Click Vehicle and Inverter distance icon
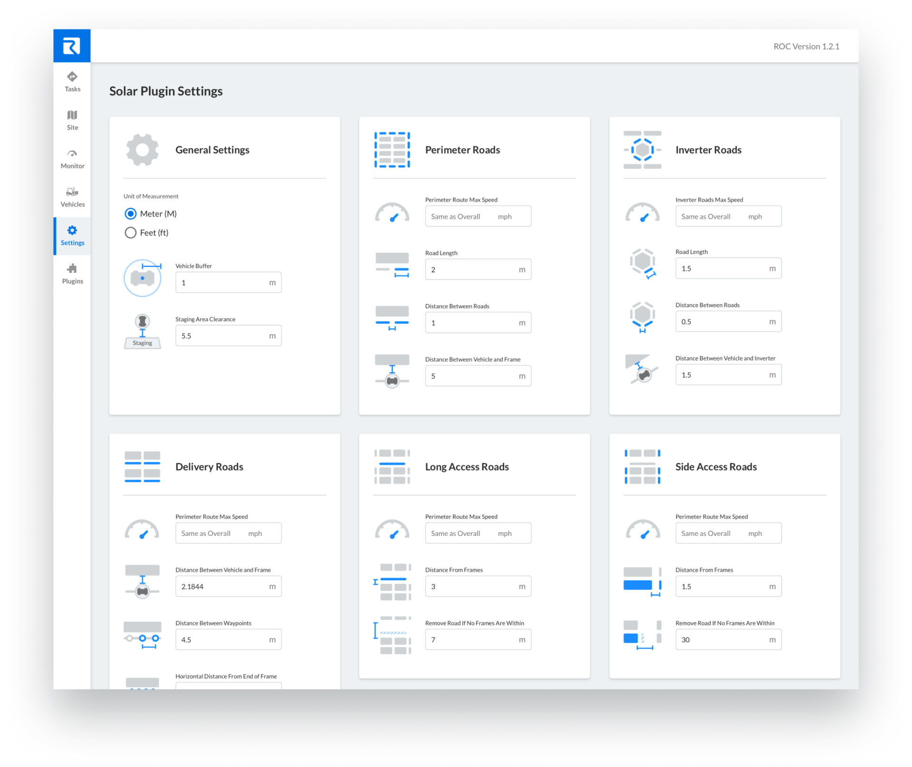Image resolution: width=912 pixels, height=767 pixels. pyautogui.click(x=642, y=369)
